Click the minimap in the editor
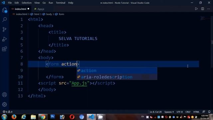Viewport: 213px width, 120px height. [205, 18]
